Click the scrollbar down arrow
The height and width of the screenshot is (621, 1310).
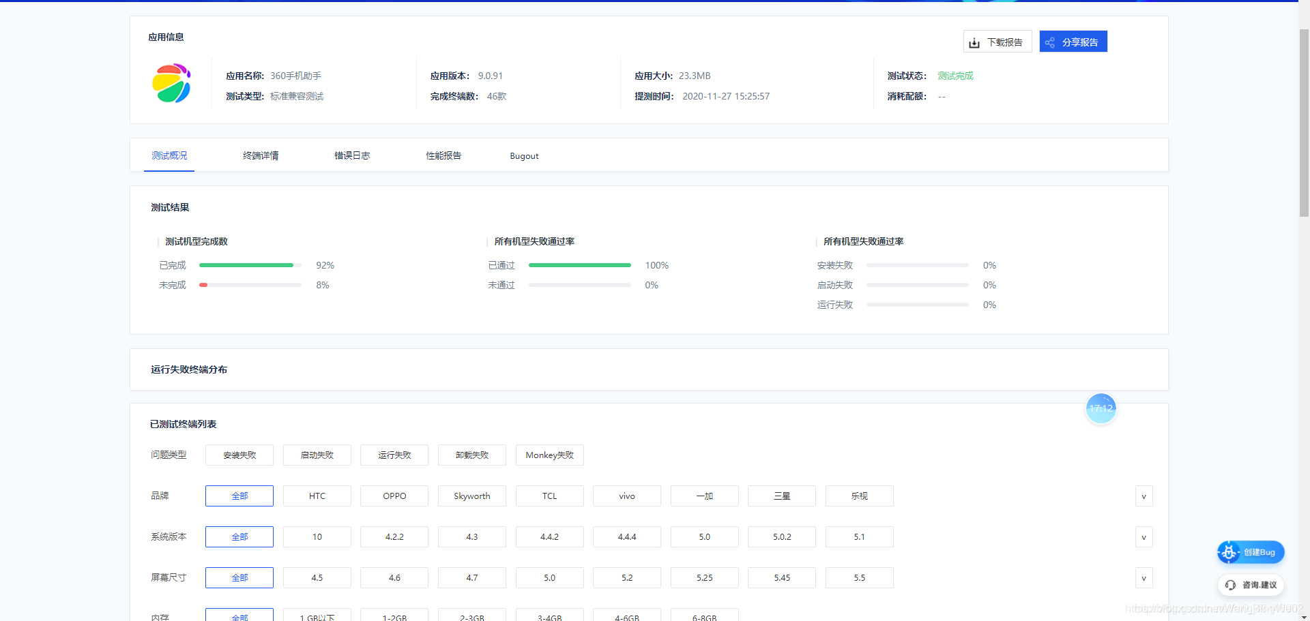tap(1304, 616)
